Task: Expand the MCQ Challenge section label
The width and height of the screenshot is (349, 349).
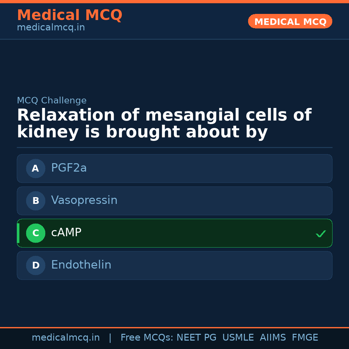Action: pyautogui.click(x=52, y=100)
